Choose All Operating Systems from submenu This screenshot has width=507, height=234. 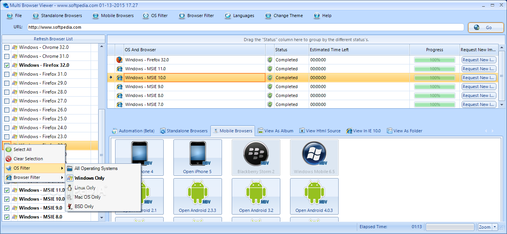pyautogui.click(x=96, y=168)
